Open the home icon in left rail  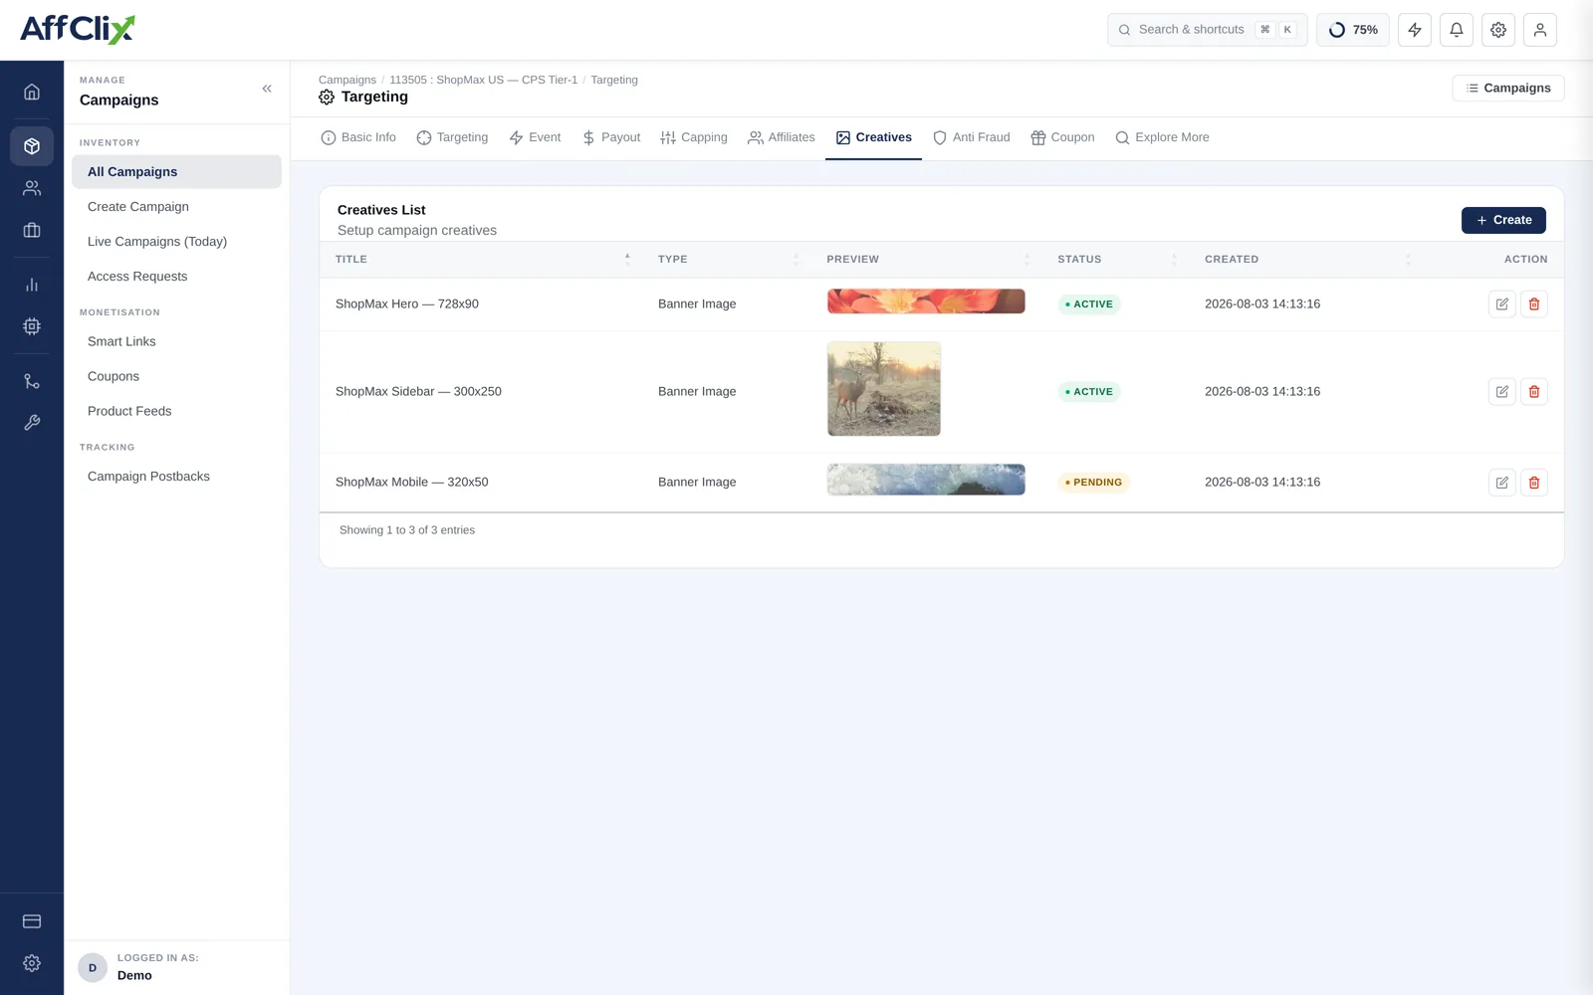click(x=32, y=92)
